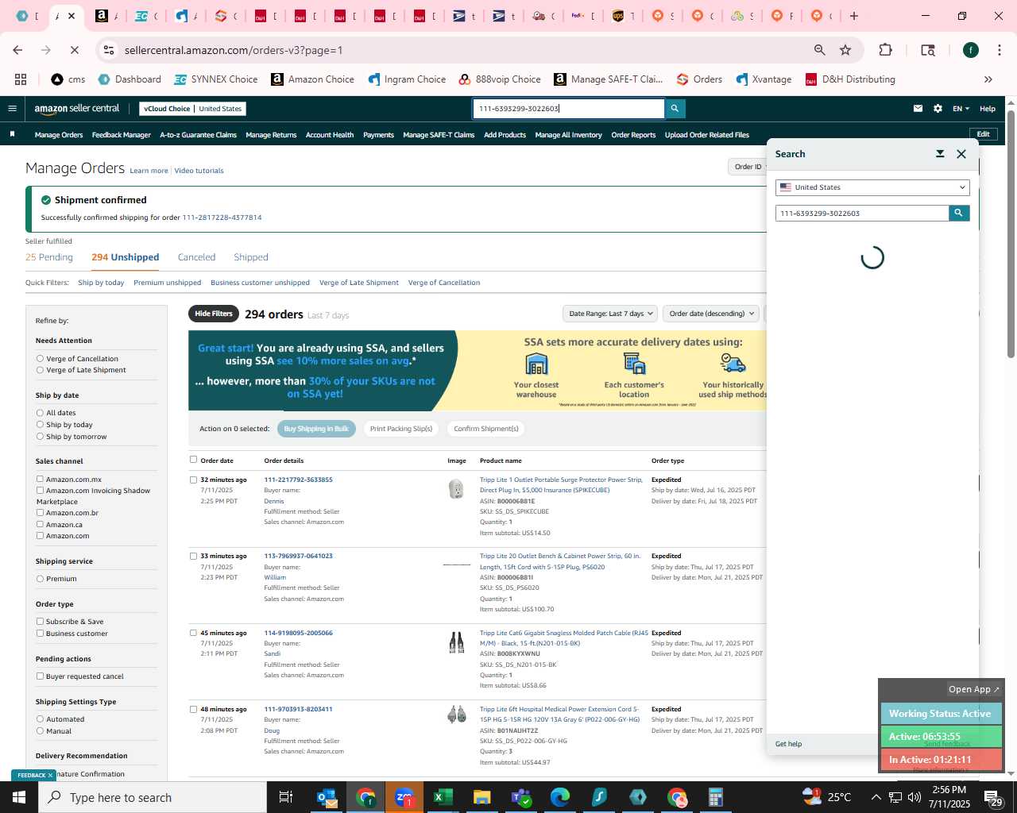
Task: Select the Ship by today radio filter
Action: [x=40, y=425]
